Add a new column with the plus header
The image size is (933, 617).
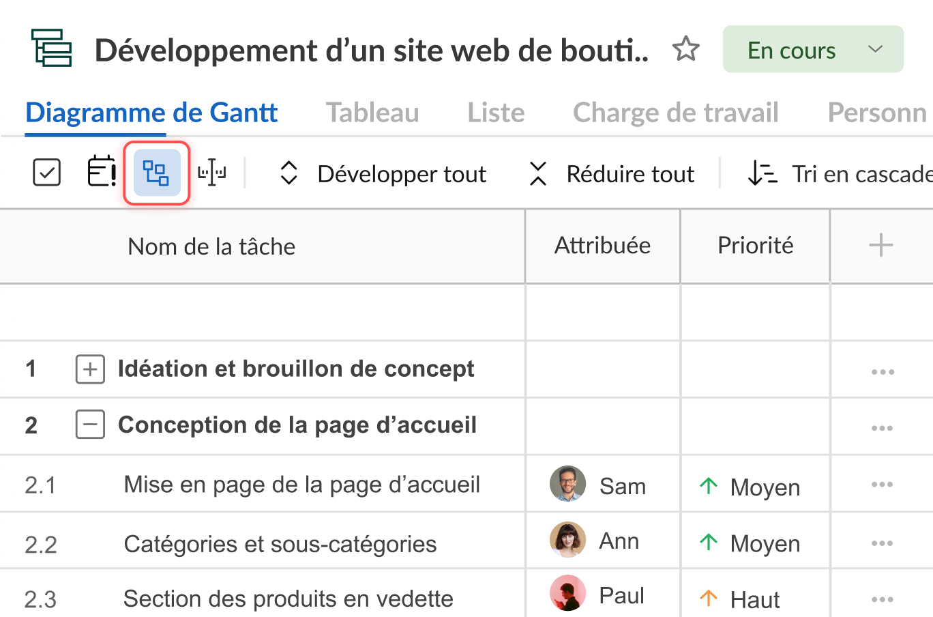coord(880,244)
